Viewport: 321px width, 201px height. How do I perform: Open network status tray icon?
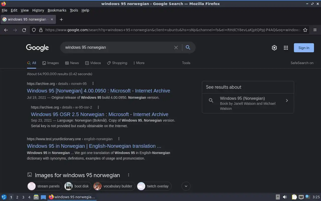301,197
